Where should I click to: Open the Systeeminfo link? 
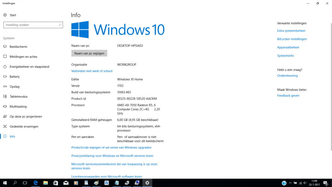coord(286,55)
